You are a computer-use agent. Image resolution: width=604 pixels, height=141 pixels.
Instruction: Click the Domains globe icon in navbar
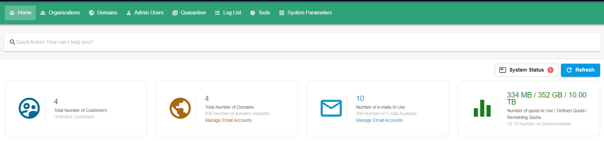(x=92, y=13)
